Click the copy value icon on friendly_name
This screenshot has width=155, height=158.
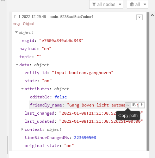pos(134,105)
